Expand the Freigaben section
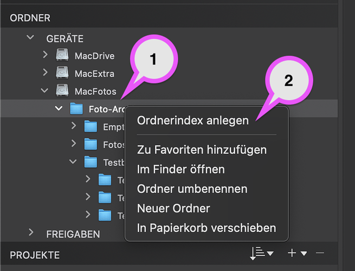 coord(31,233)
